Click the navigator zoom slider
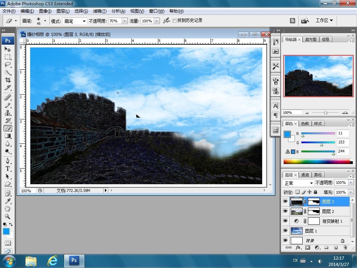 coord(325,113)
